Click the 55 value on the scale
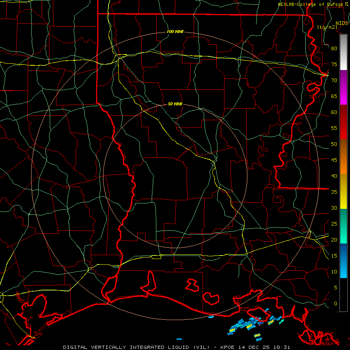Screen dimensions: 350x350 tap(334, 128)
